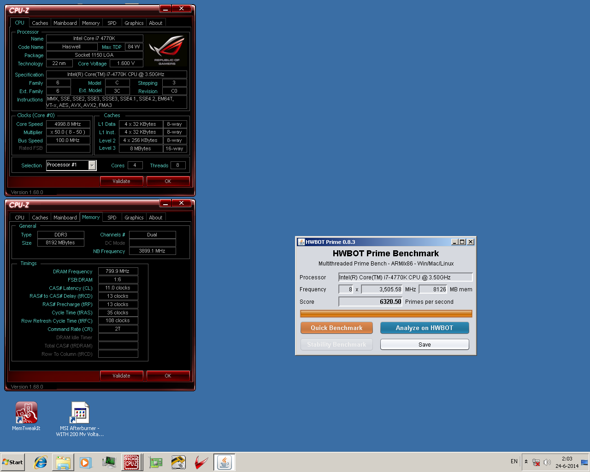
Task: Click the orange benchmark progress bar
Action: pos(386,313)
